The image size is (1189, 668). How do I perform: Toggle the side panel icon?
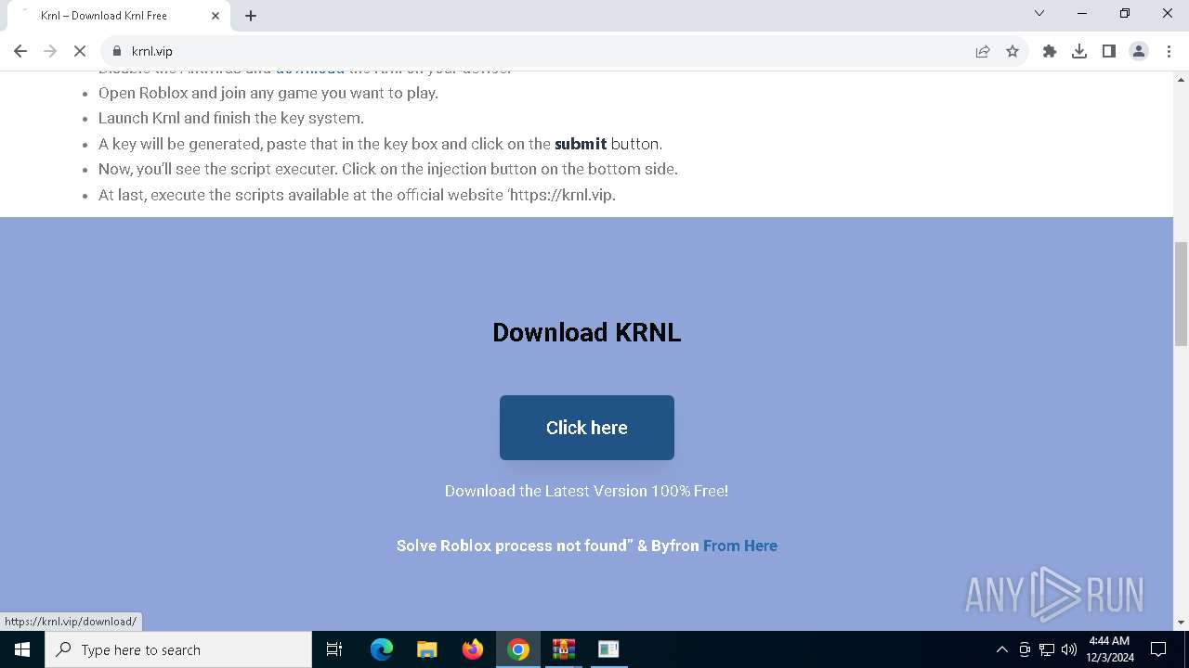pyautogui.click(x=1109, y=51)
